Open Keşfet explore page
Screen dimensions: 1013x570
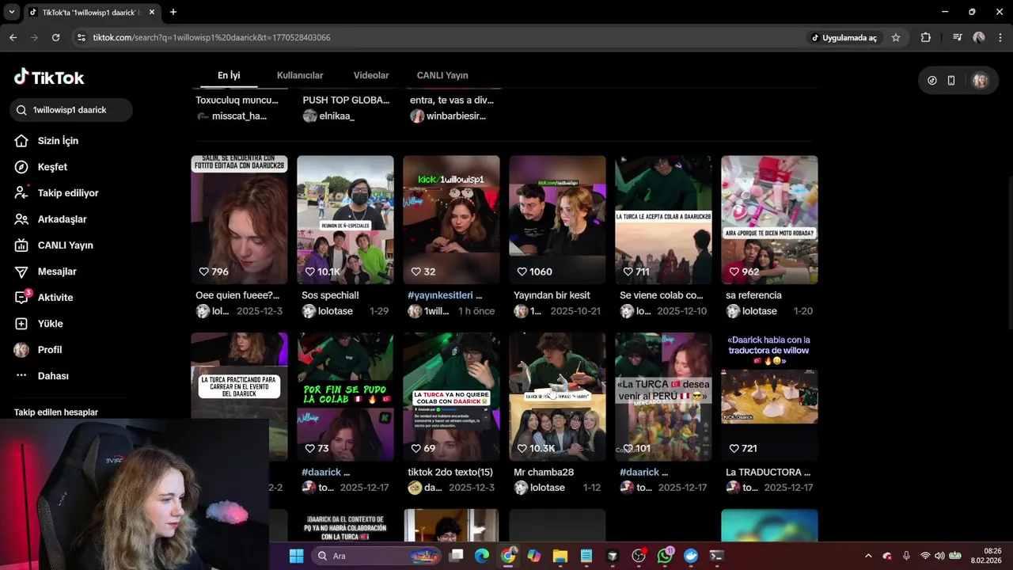(52, 167)
